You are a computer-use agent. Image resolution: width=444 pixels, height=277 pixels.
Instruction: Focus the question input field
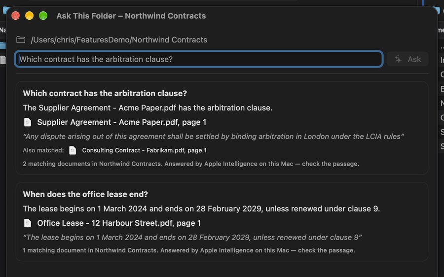pyautogui.click(x=199, y=59)
